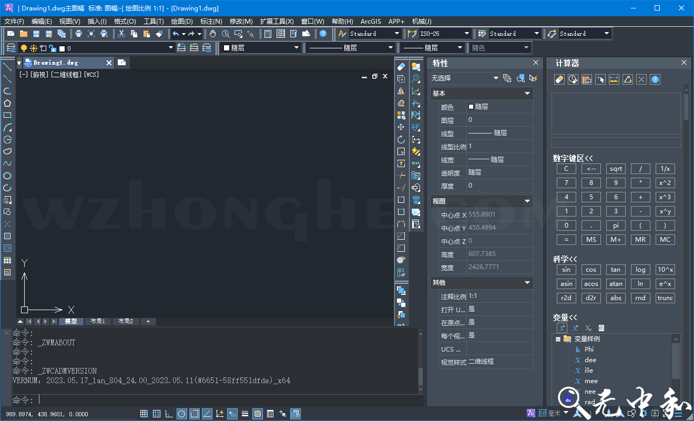Viewport: 694px width, 421px height.
Task: Open the 无选择 selection dropdown
Action: 465,78
